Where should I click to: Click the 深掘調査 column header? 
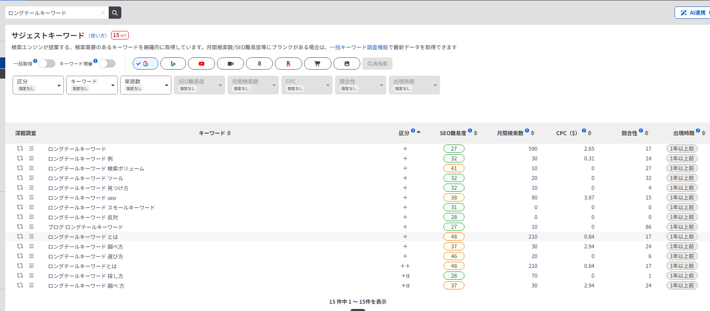pos(26,133)
